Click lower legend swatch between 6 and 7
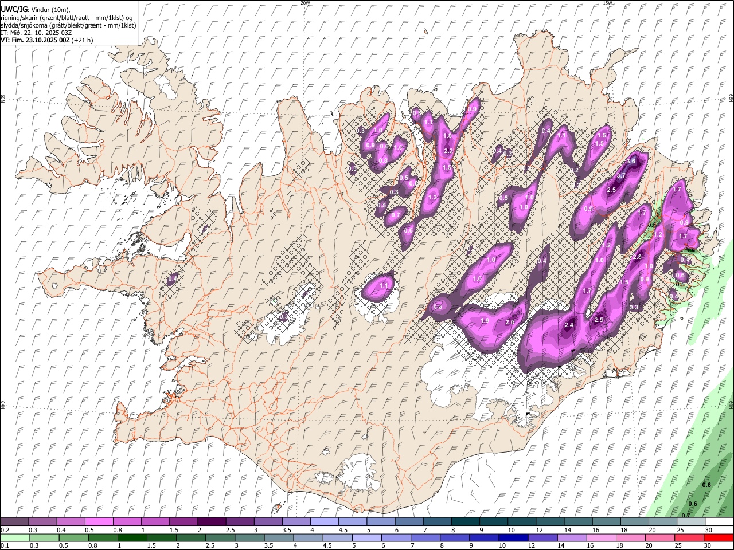The image size is (734, 550). click(x=396, y=537)
